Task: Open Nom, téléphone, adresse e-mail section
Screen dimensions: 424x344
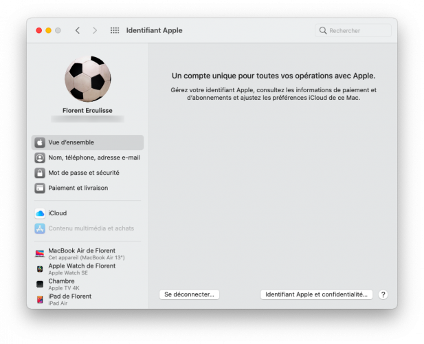Action: coord(87,158)
